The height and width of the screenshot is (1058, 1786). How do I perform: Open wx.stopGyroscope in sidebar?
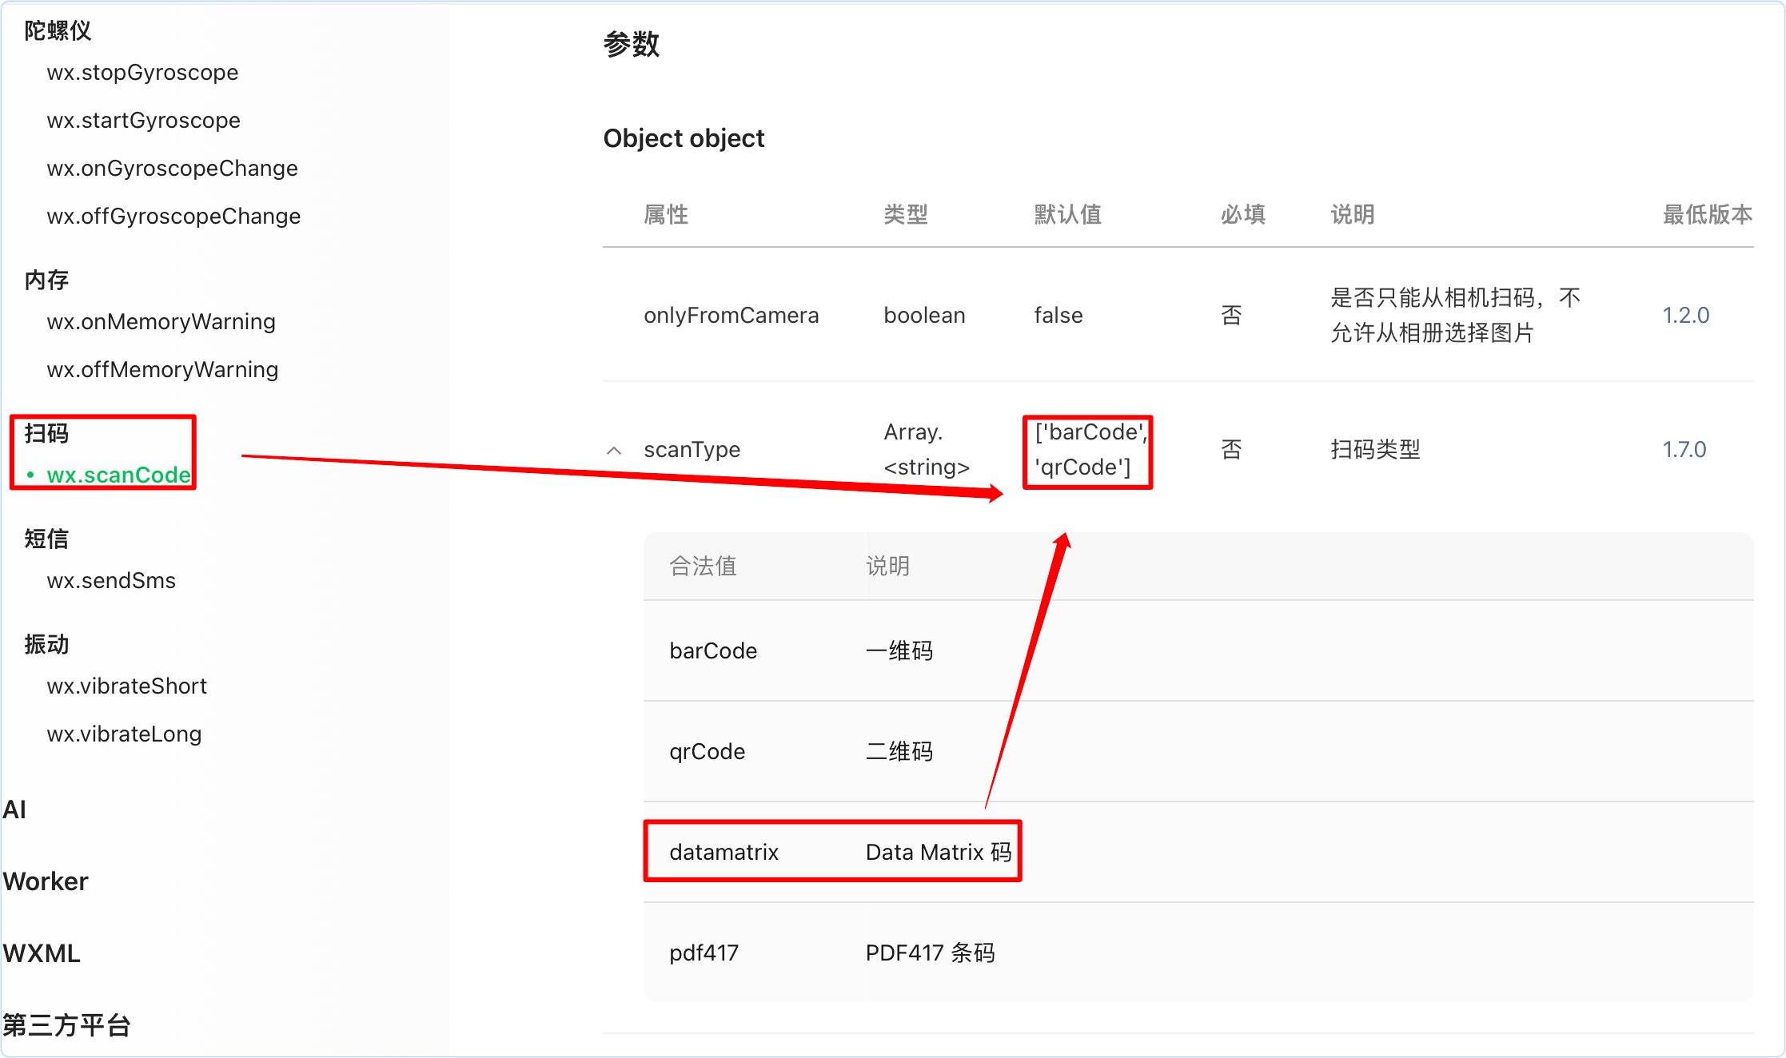142,73
